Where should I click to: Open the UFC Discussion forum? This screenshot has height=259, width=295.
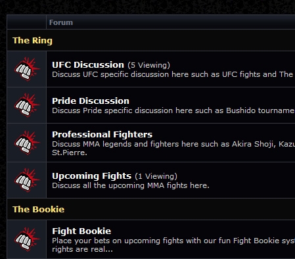[88, 65]
